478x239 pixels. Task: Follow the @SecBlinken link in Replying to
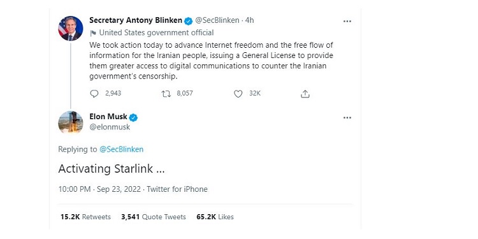(x=121, y=149)
